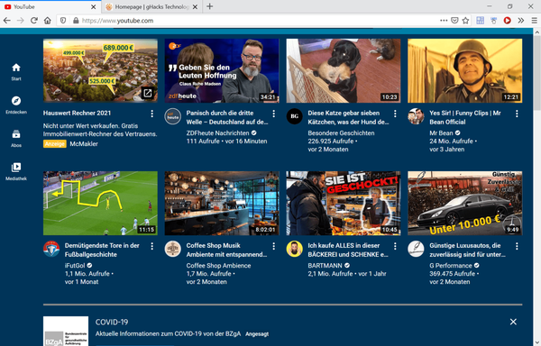The width and height of the screenshot is (541, 346).
Task: Click the Coffee Shop Ambience avatar
Action: 173,250
